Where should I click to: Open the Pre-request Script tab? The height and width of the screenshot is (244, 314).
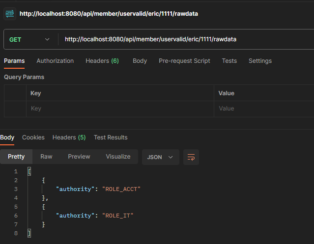pyautogui.click(x=184, y=61)
